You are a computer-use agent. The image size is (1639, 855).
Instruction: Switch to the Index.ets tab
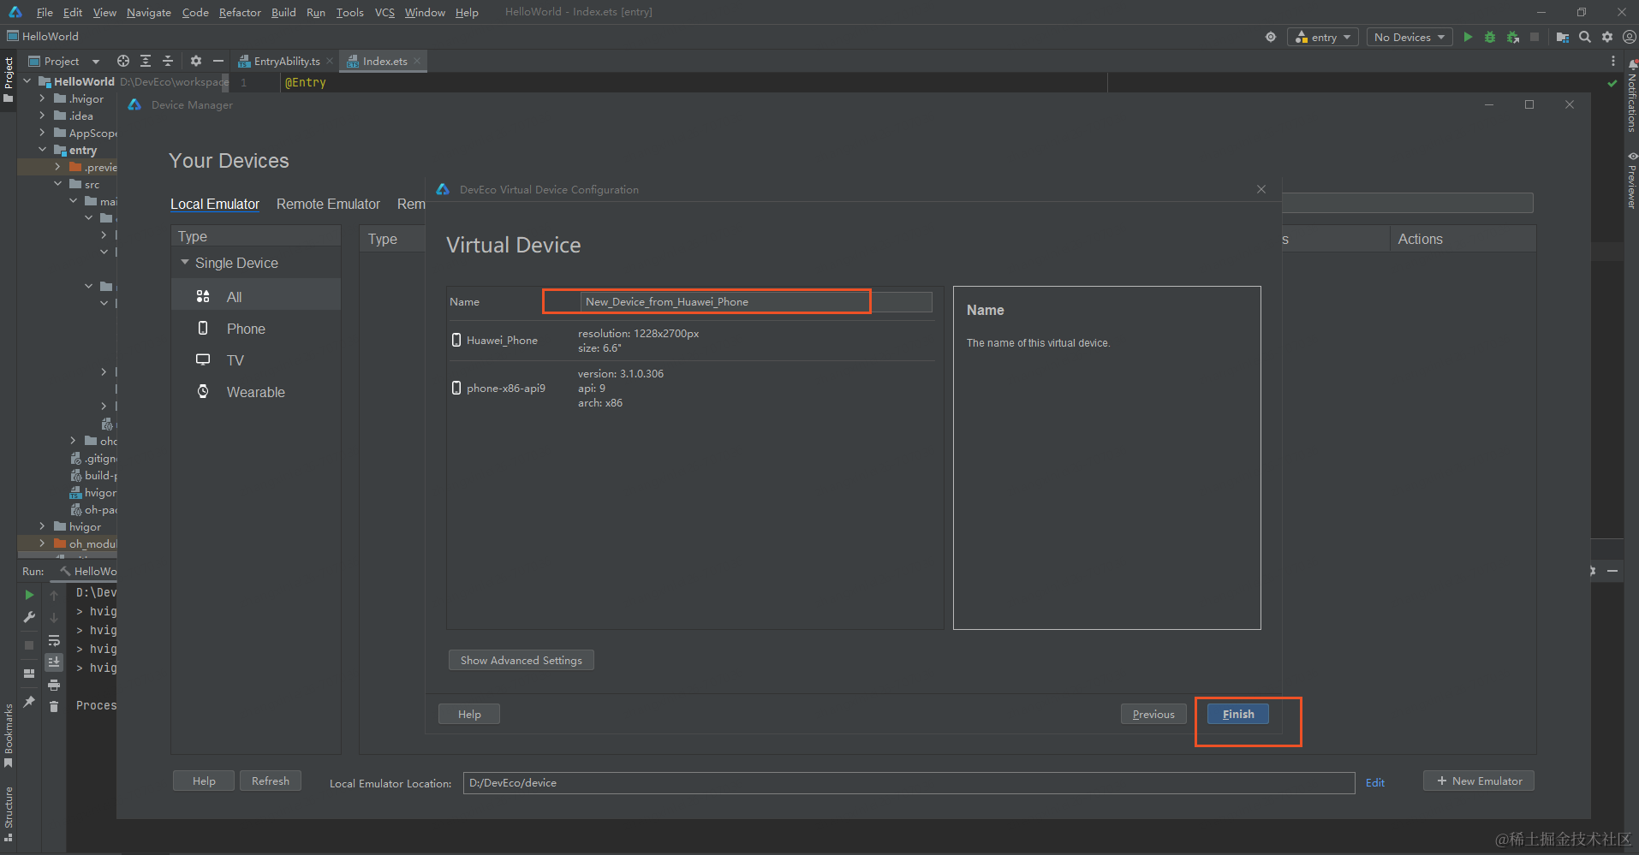pos(384,61)
